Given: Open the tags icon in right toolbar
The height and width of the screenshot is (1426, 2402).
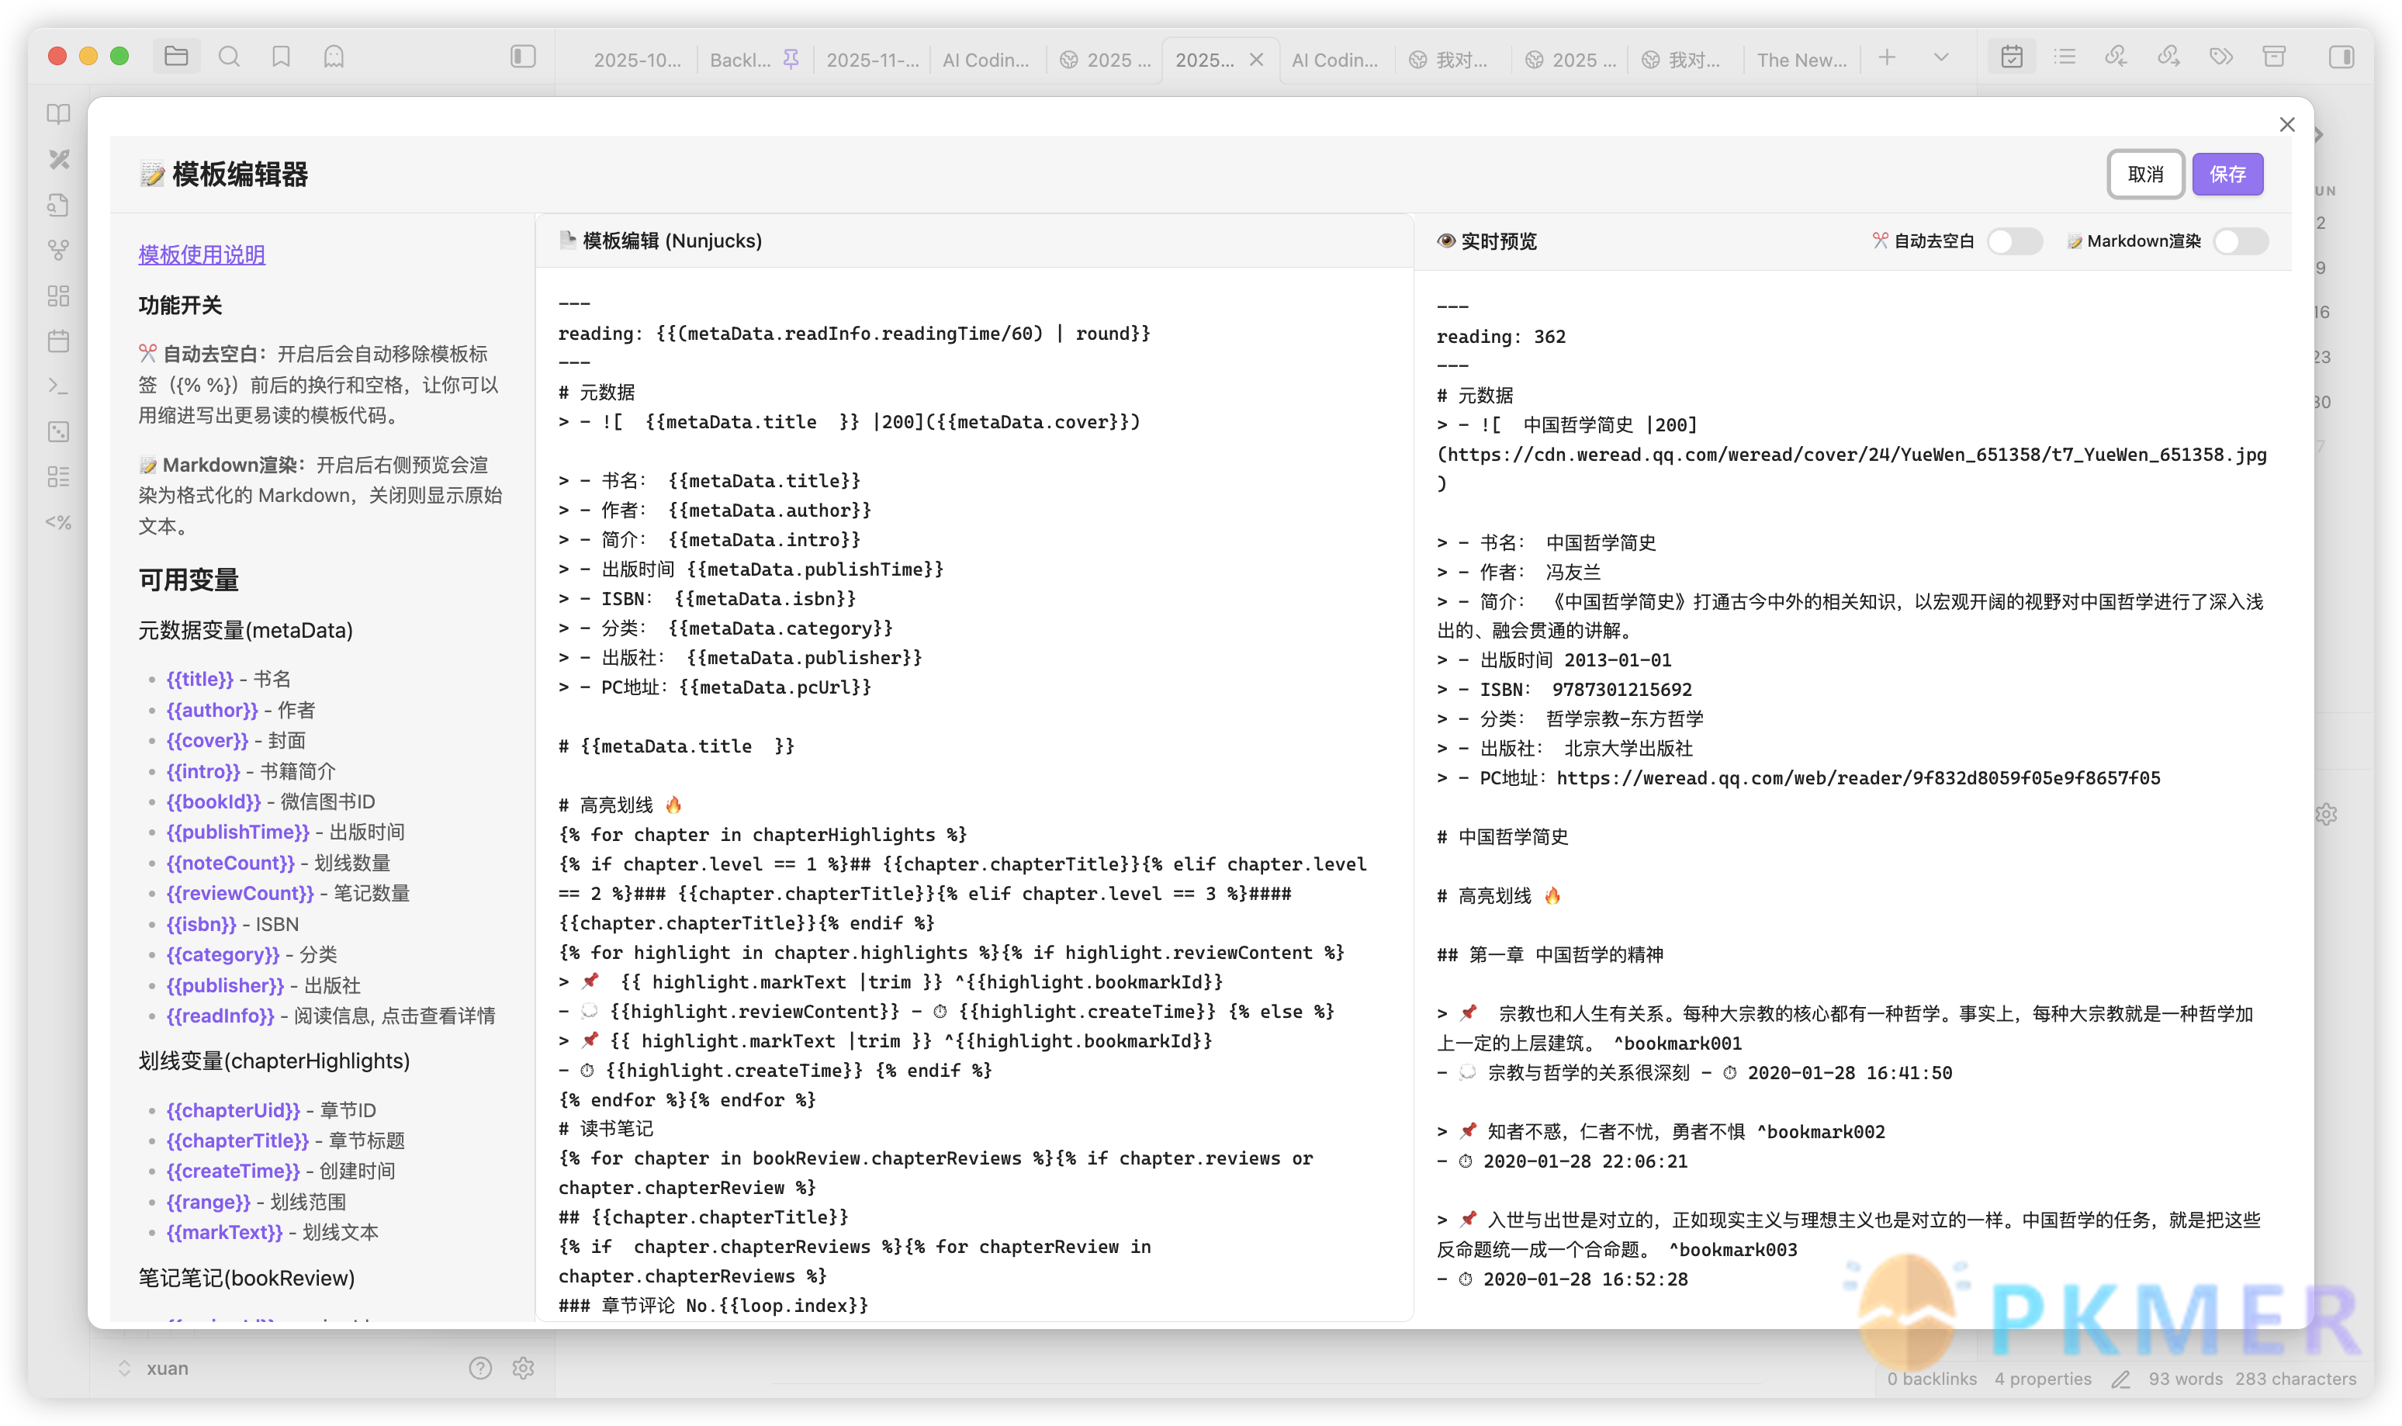Looking at the screenshot, I should (2220, 57).
